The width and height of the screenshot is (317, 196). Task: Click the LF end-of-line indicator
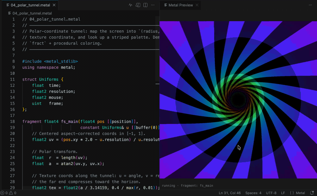(283, 193)
